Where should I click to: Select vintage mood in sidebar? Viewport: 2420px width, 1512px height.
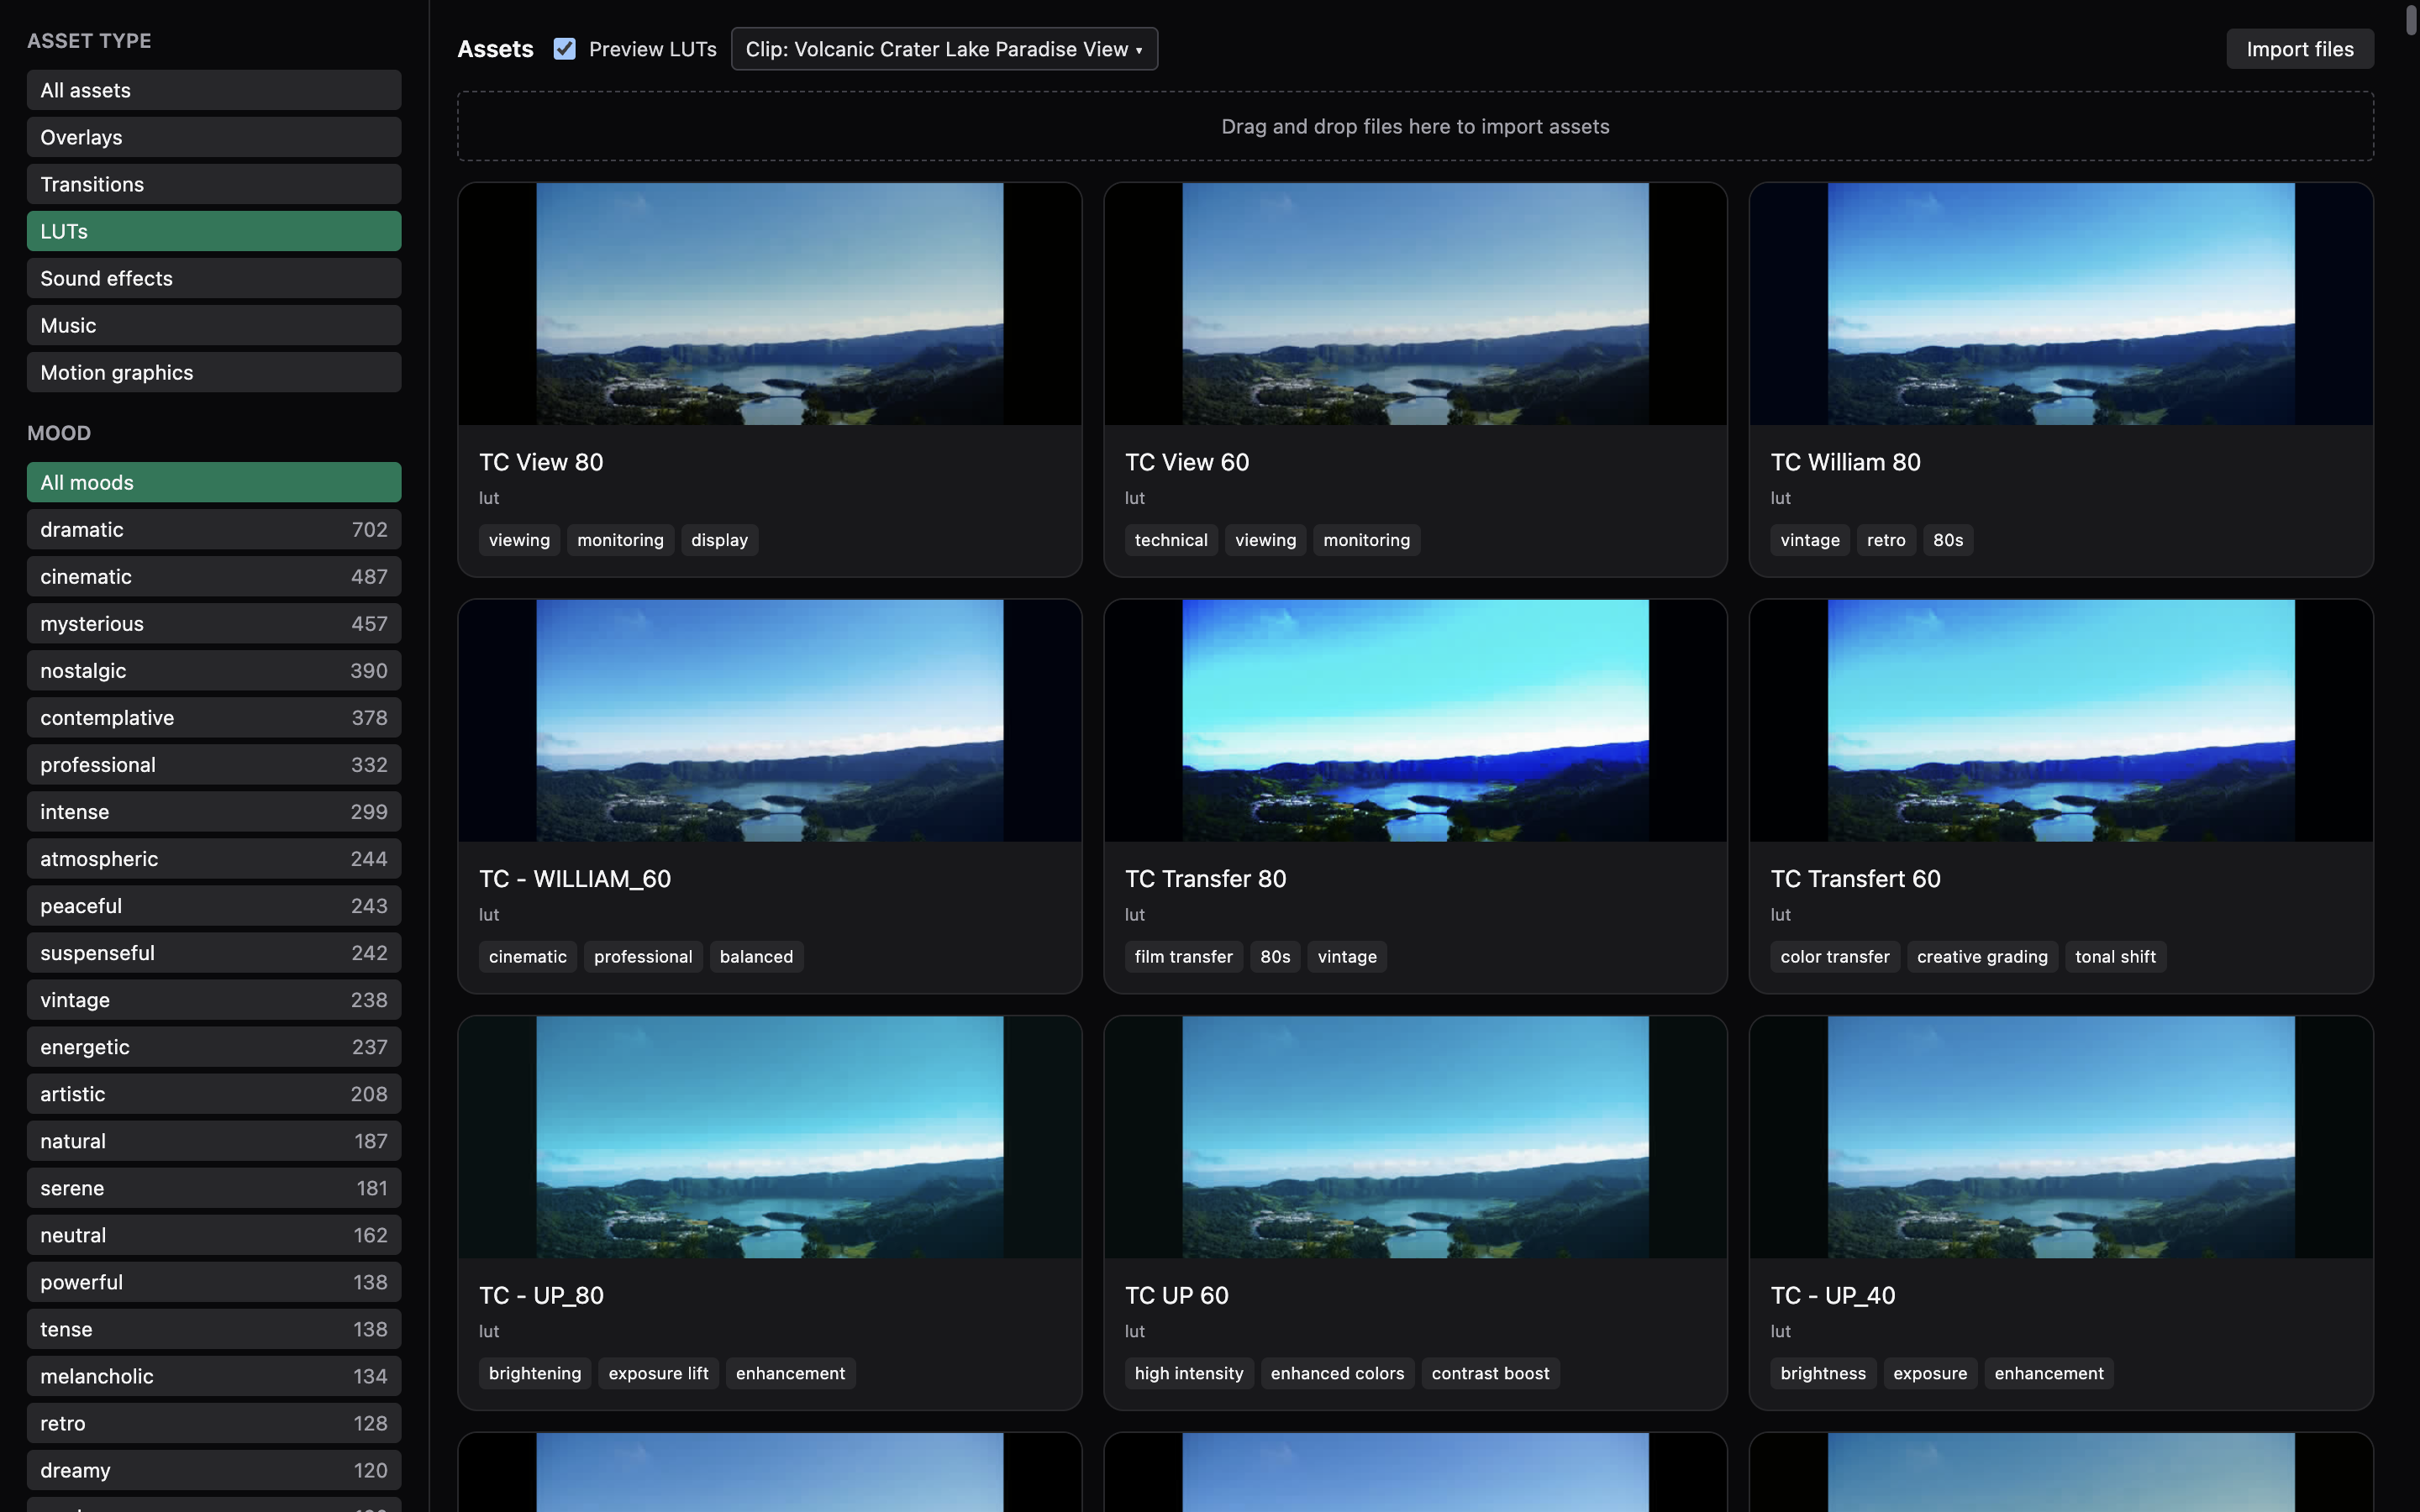pos(214,999)
